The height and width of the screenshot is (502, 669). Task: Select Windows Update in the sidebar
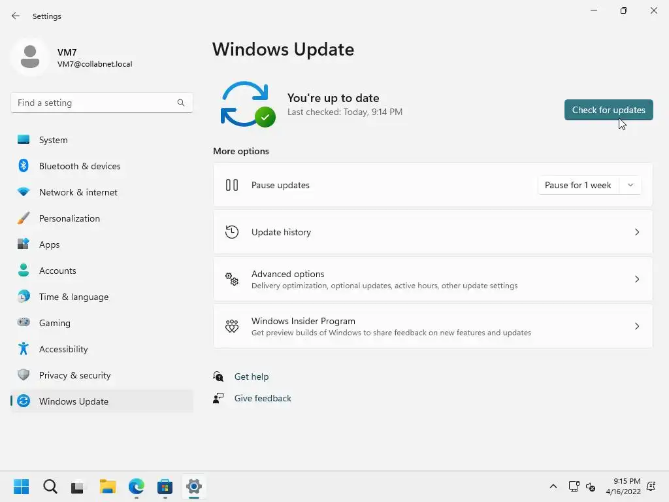pos(102,401)
